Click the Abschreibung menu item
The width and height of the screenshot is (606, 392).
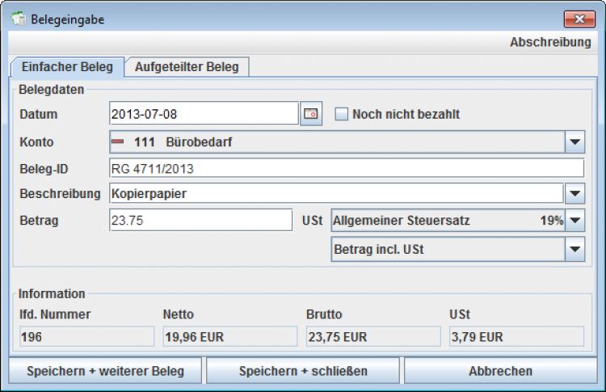(x=550, y=42)
